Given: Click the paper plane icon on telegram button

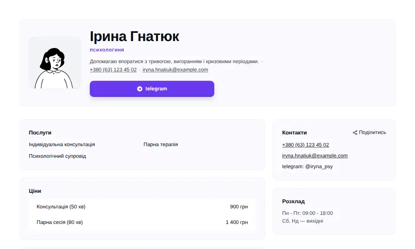Looking at the screenshot, I should tap(140, 89).
